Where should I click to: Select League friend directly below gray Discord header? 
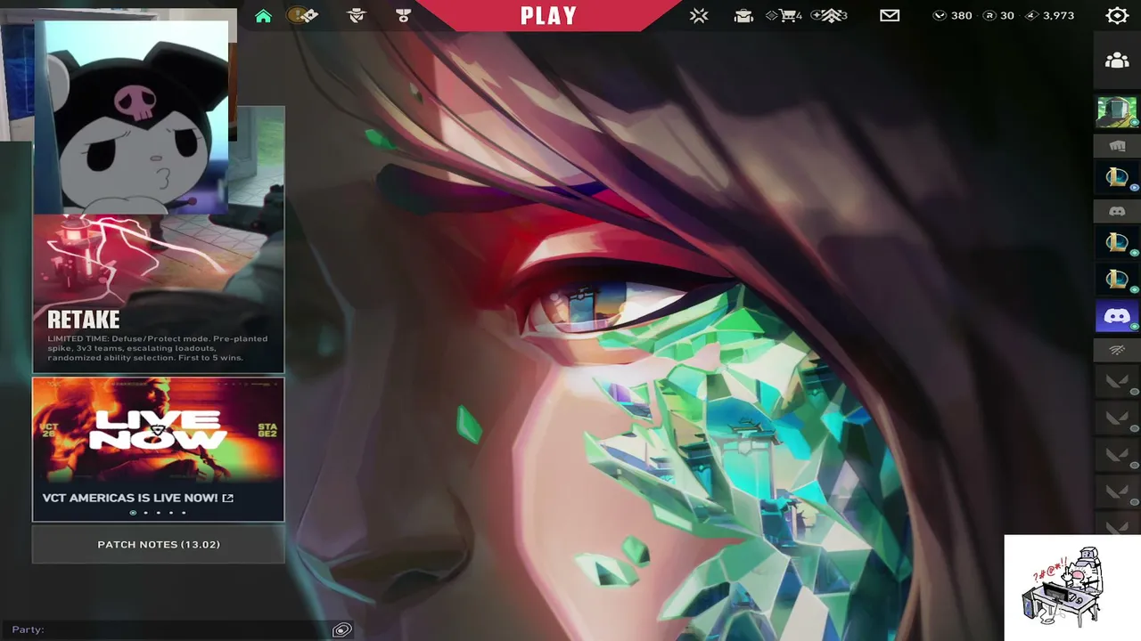tap(1117, 243)
